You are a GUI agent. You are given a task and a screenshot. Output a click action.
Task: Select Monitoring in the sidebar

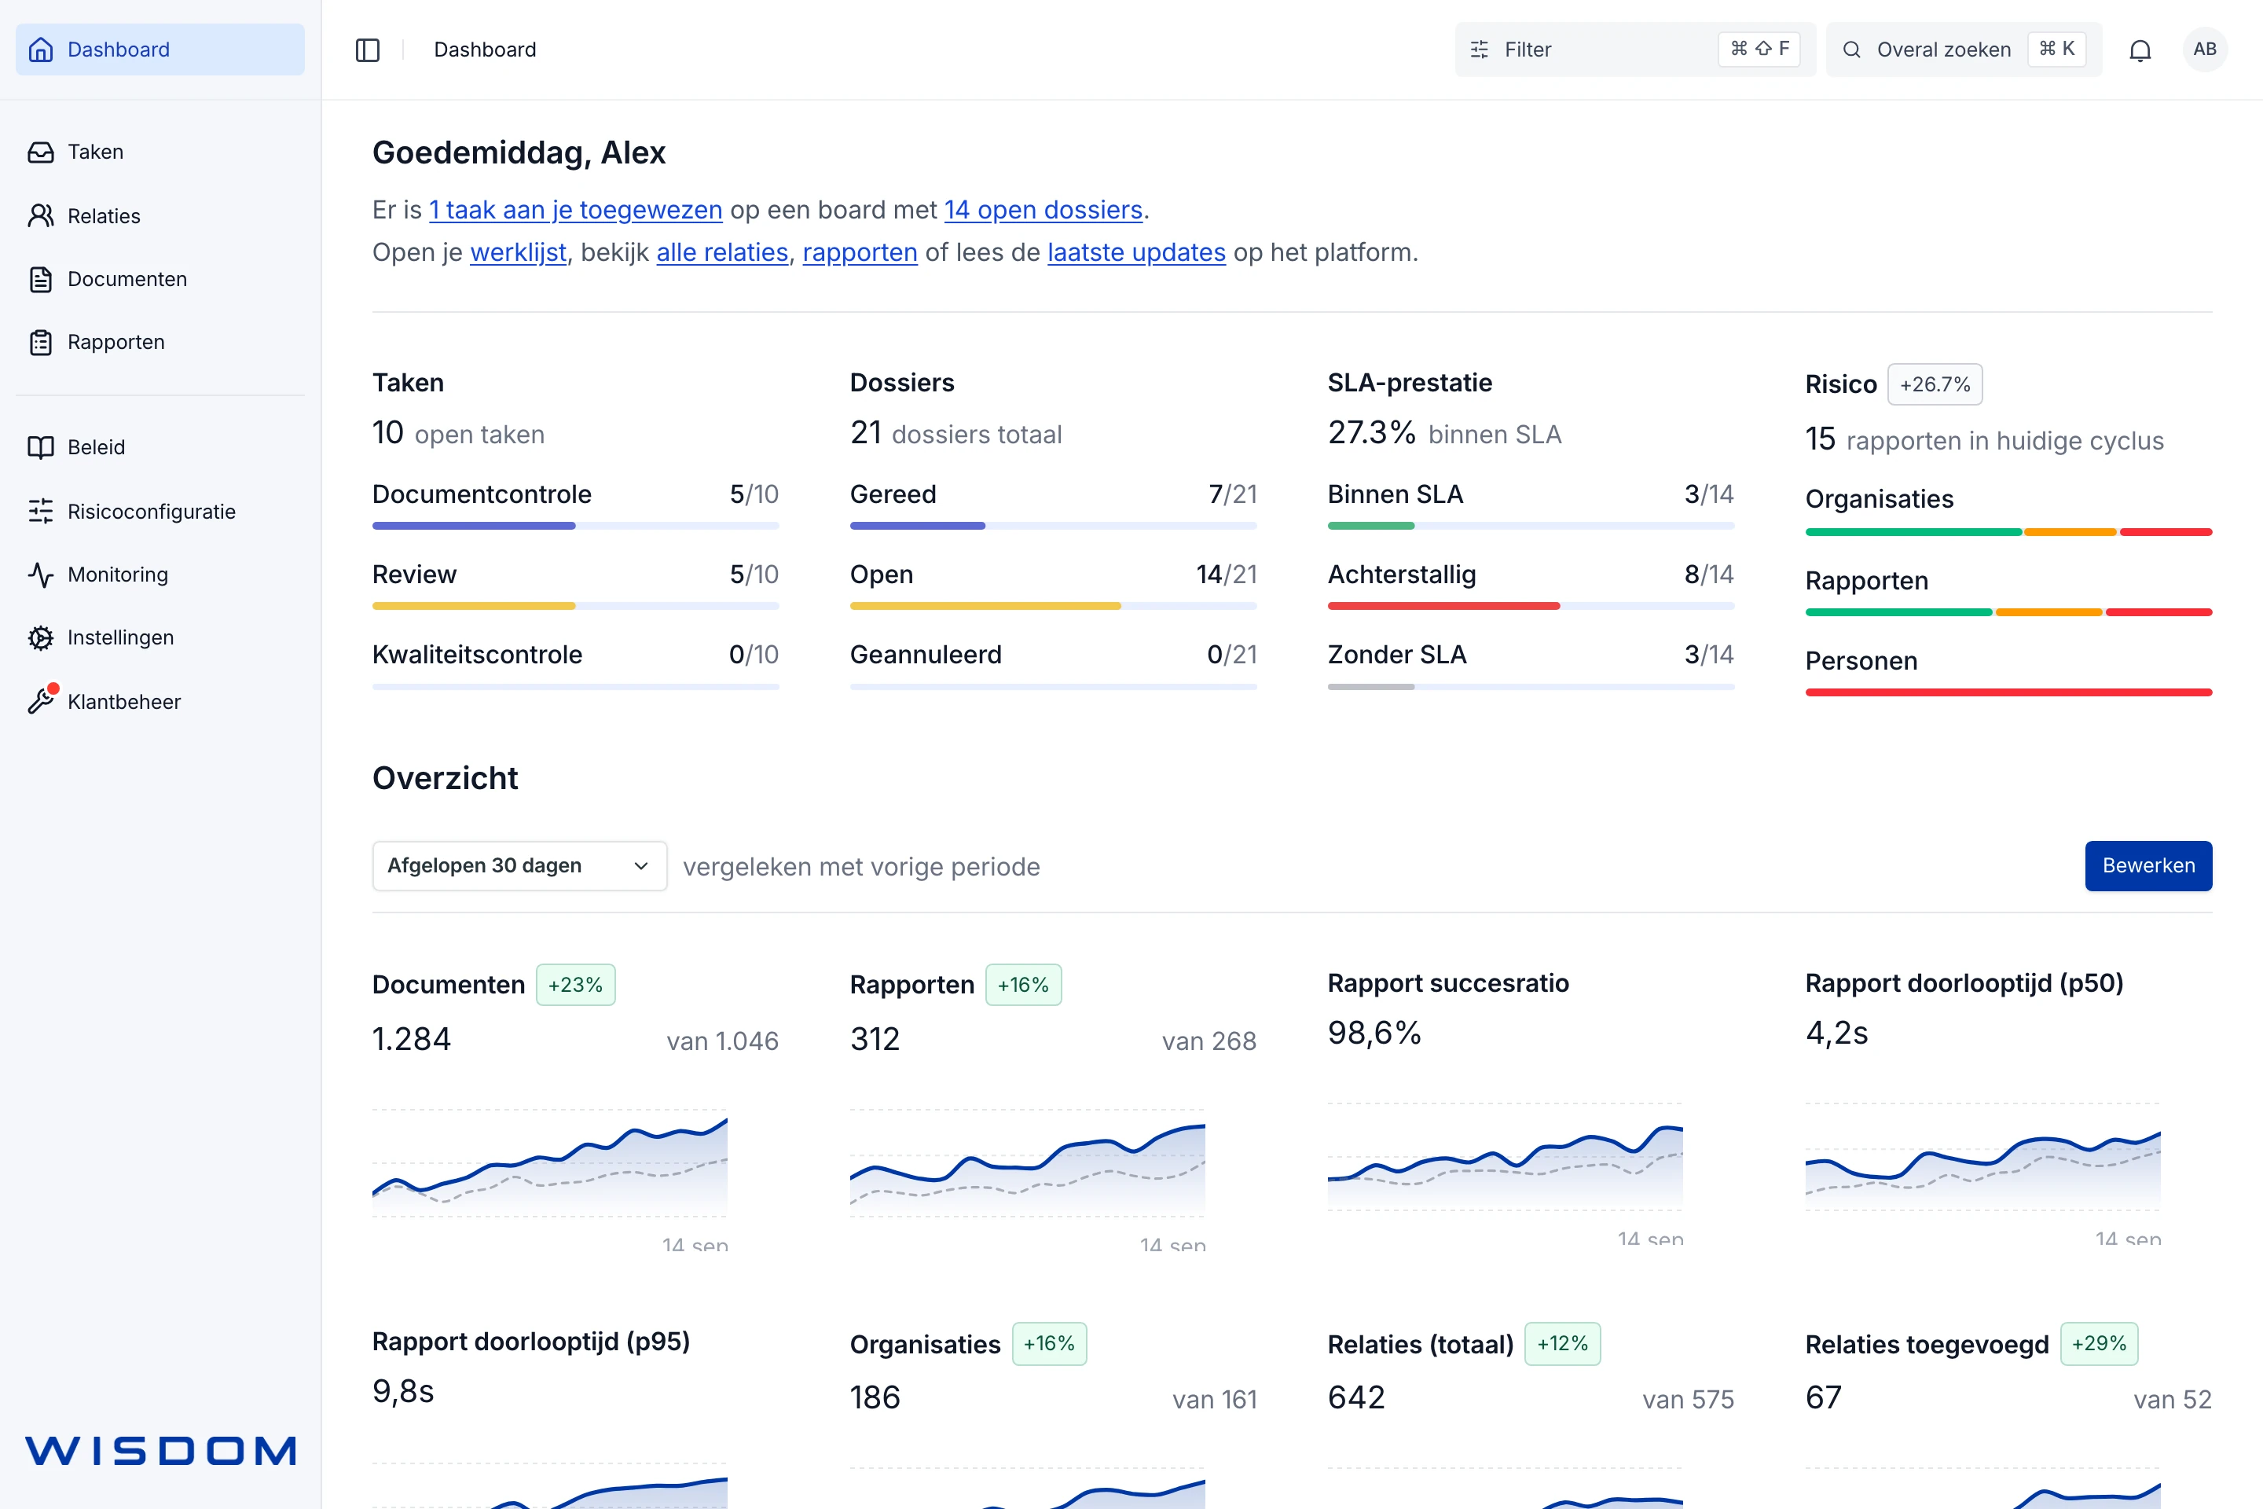[160, 575]
